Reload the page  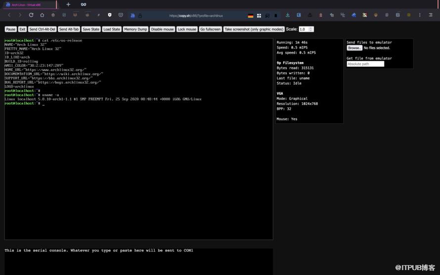pos(31,15)
